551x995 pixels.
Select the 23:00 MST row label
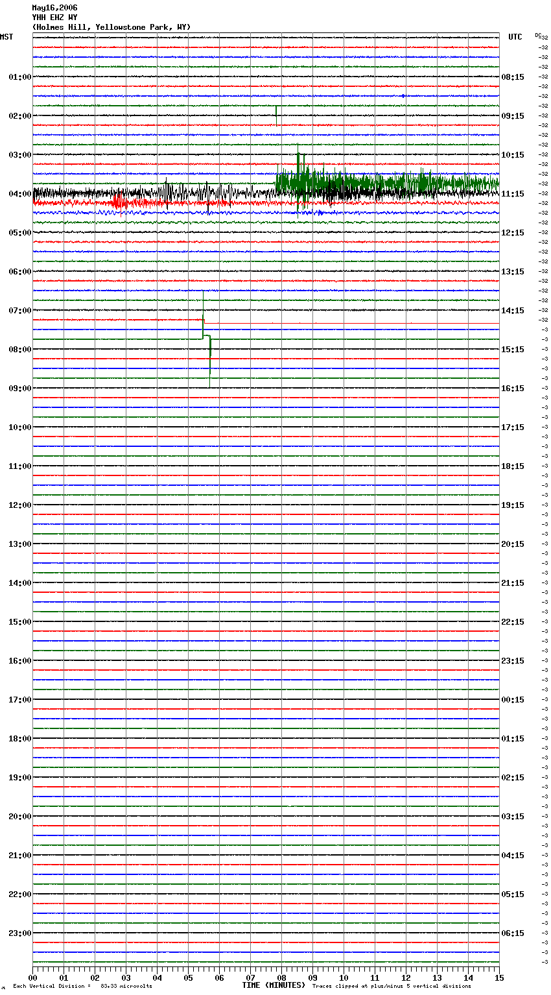[x=20, y=933]
